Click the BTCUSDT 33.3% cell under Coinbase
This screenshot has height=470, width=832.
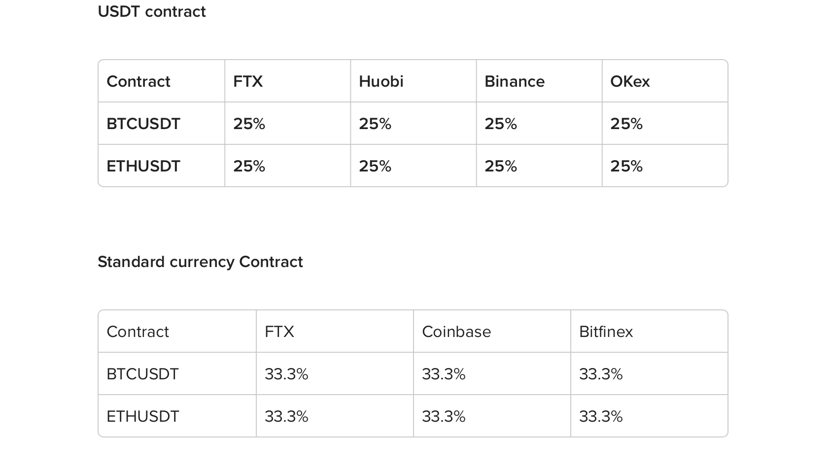pyautogui.click(x=444, y=374)
